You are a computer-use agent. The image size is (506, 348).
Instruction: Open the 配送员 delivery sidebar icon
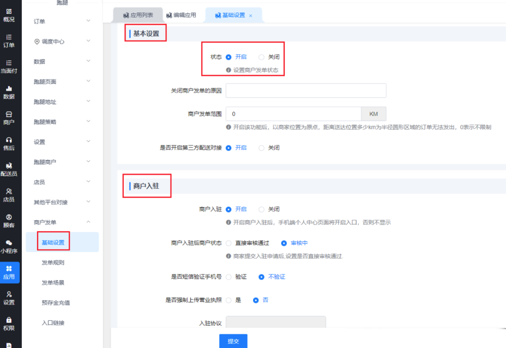9,169
